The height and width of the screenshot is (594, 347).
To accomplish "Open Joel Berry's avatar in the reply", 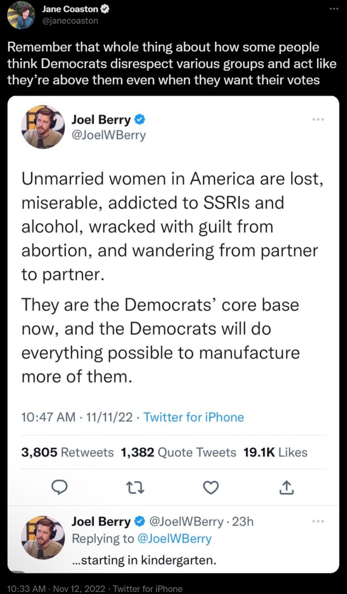I will click(x=43, y=537).
